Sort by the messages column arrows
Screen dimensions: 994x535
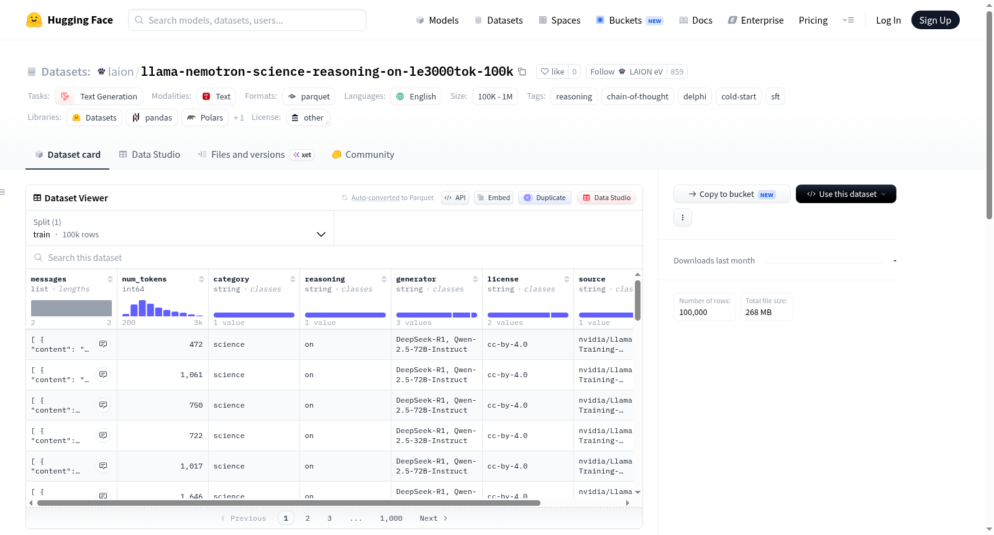coord(110,279)
